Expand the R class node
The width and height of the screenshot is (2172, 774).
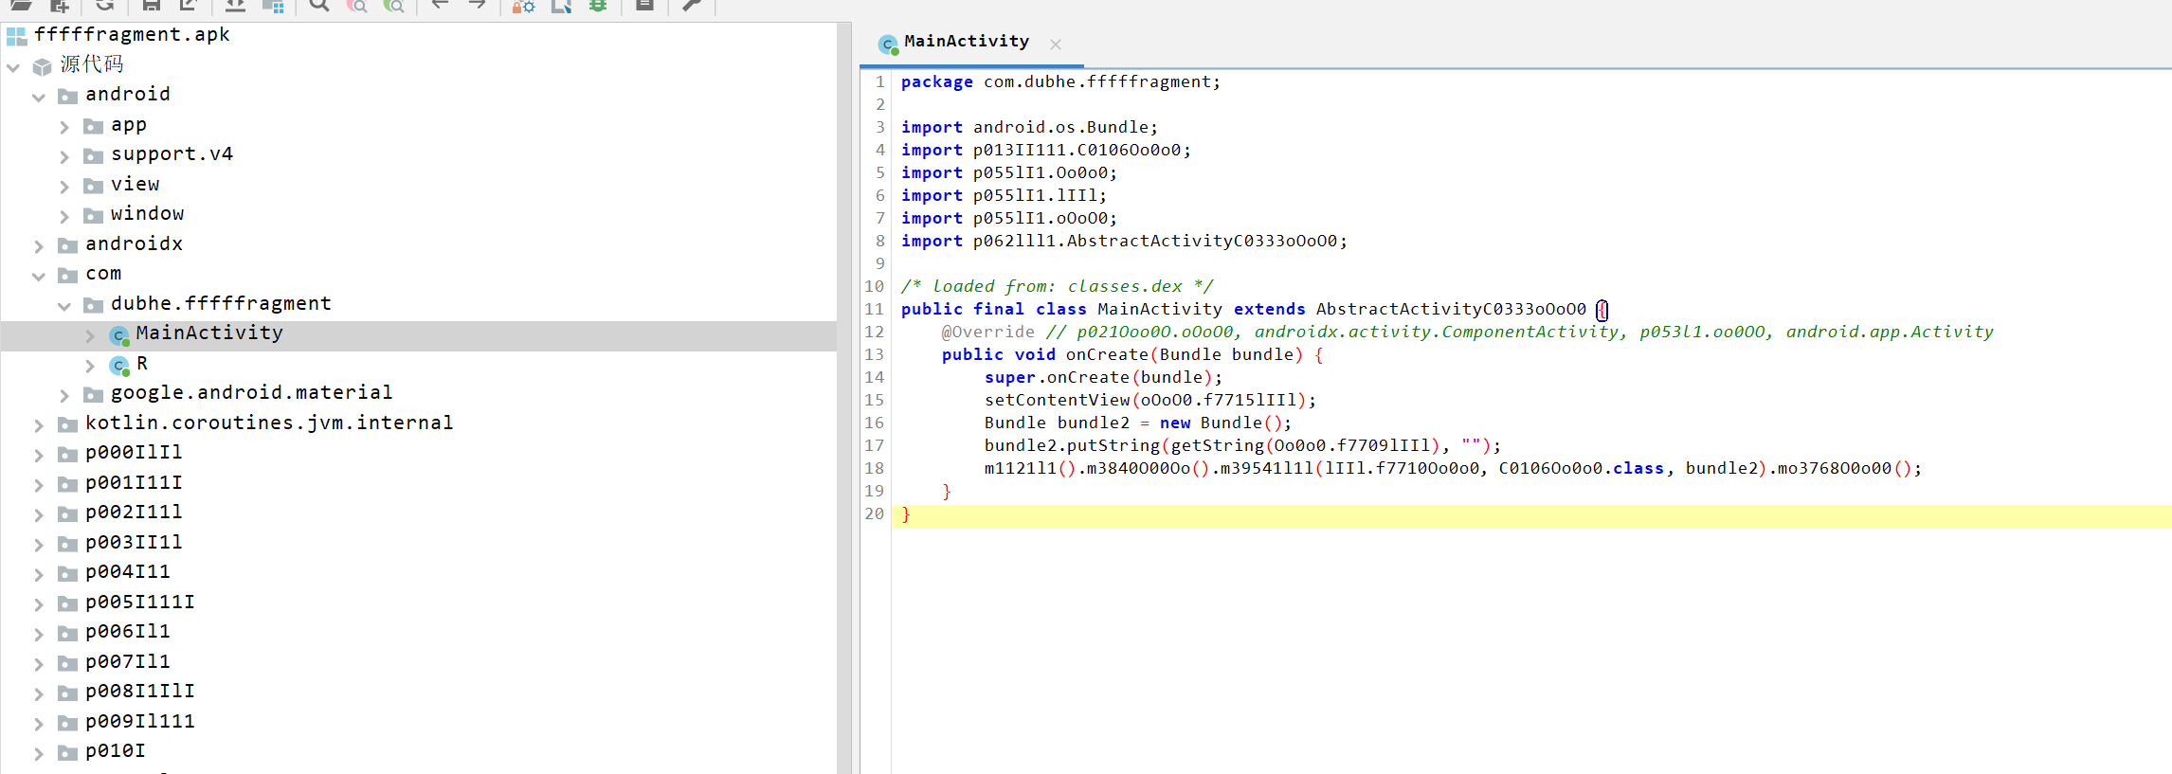(x=90, y=366)
